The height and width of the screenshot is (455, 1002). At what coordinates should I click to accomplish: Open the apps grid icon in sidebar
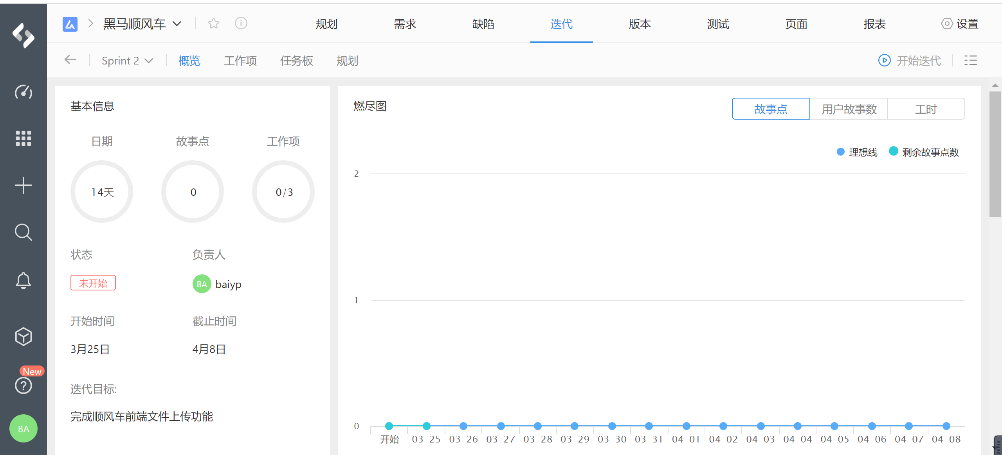tap(23, 138)
